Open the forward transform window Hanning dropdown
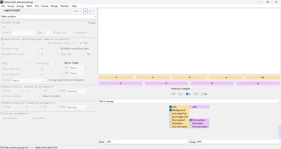Screen dimensions: 281x149 click(x=77, y=91)
